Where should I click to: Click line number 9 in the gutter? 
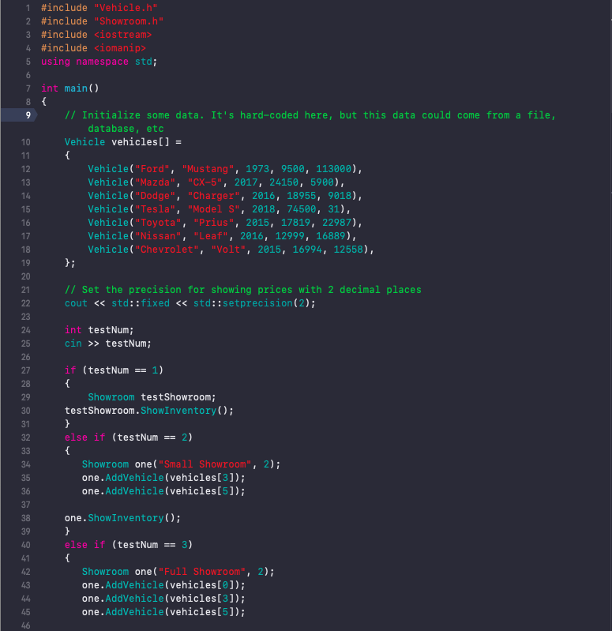[28, 115]
